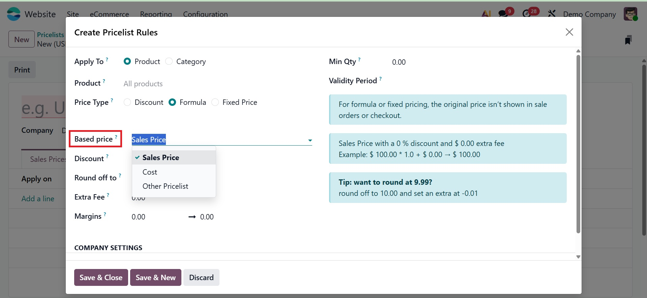Select Sales Price from the dropdown list
Viewport: 647px width, 298px height.
174,157
